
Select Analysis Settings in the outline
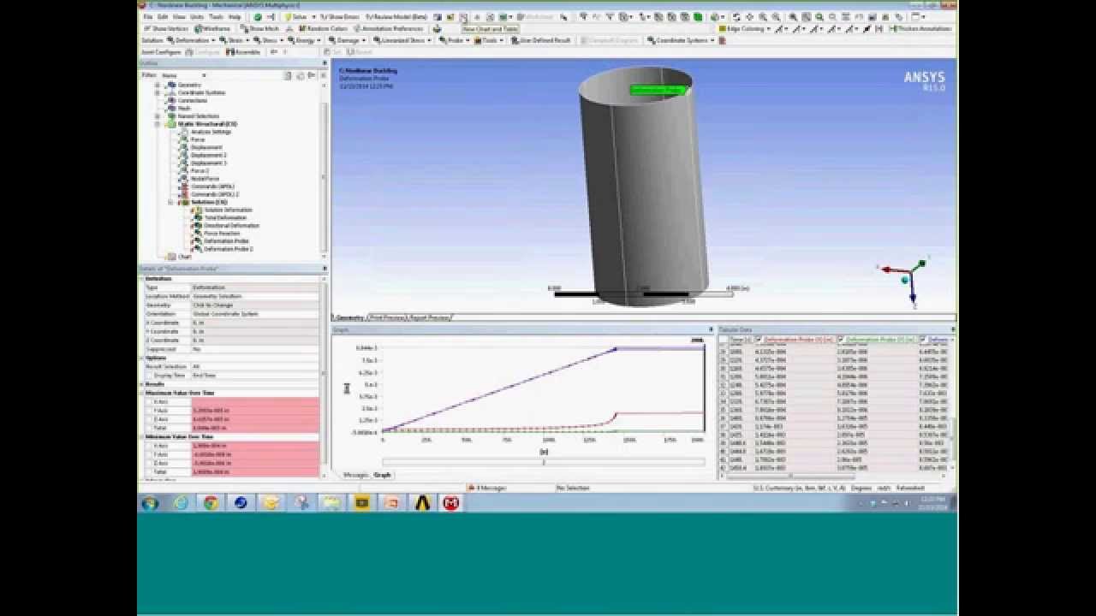pos(211,132)
